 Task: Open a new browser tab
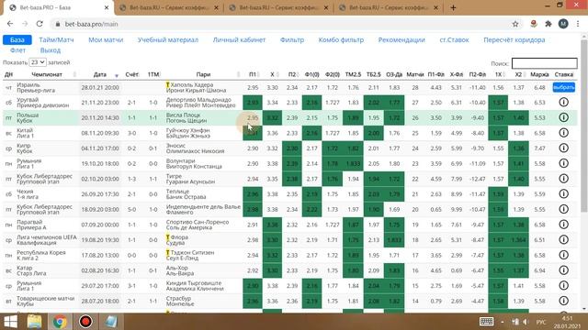coord(453,7)
